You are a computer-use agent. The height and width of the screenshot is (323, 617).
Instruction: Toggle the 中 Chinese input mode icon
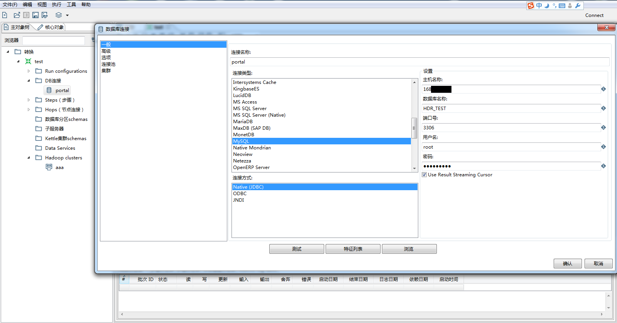[x=539, y=5]
